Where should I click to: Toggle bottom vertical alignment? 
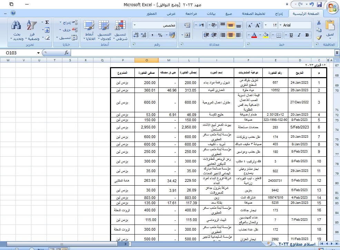[239, 25]
